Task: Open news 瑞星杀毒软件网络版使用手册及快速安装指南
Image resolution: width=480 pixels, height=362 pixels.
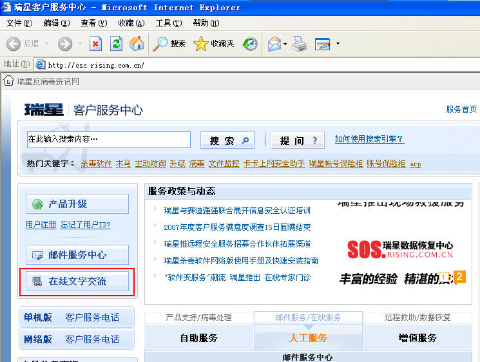Action: 241,261
